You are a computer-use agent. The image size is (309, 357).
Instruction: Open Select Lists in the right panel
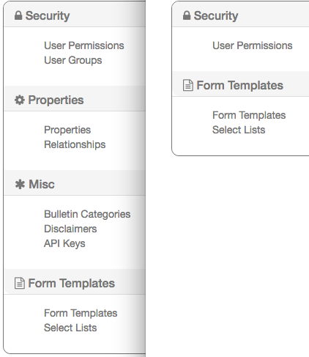click(x=239, y=130)
